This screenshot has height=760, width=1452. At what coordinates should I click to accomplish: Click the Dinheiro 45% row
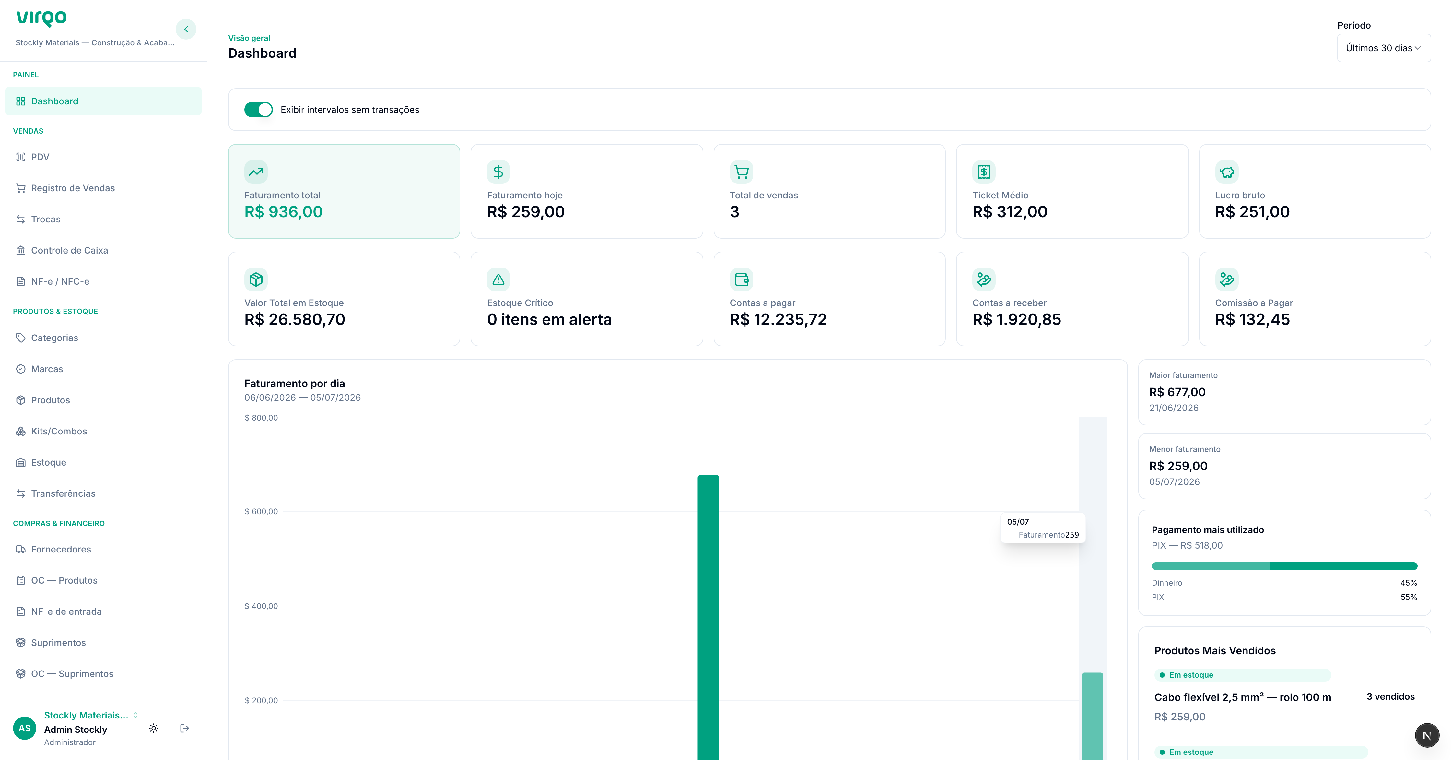(1284, 583)
